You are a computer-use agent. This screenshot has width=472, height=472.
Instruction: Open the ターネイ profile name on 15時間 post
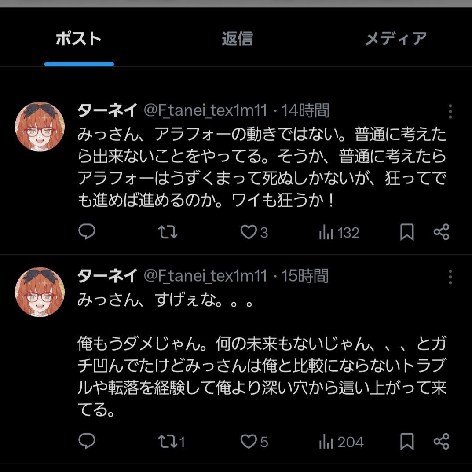[107, 276]
